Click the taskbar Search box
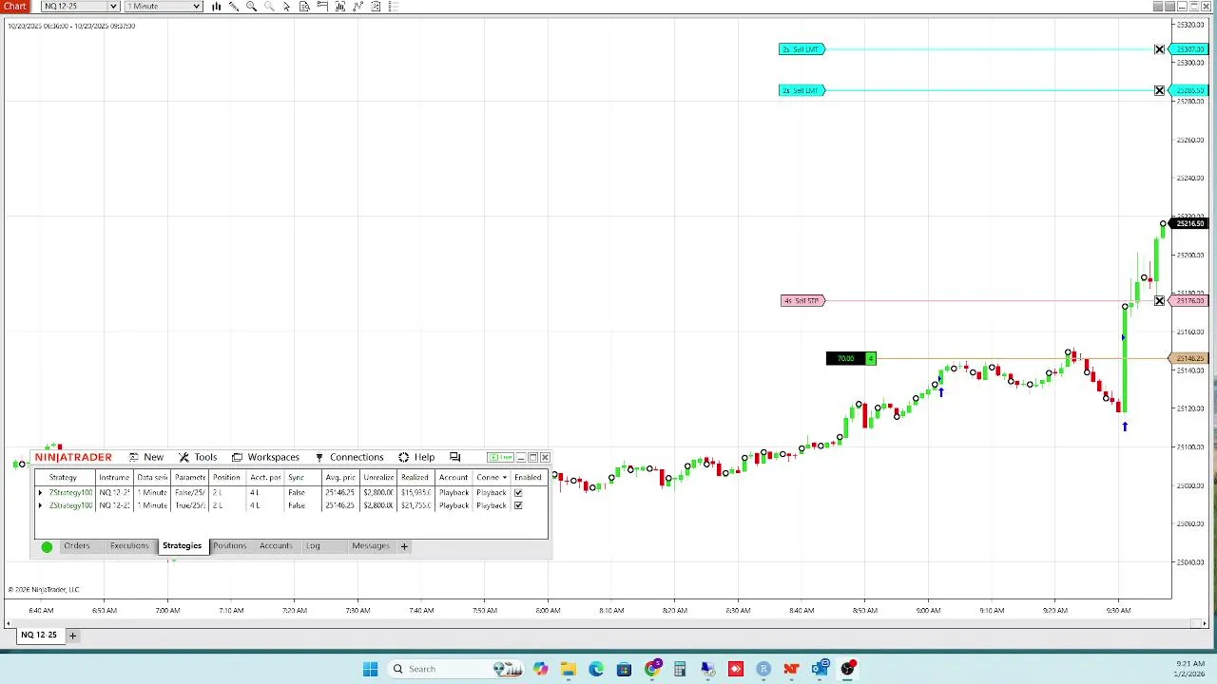Viewport: 1217px width, 684px height. (x=454, y=669)
